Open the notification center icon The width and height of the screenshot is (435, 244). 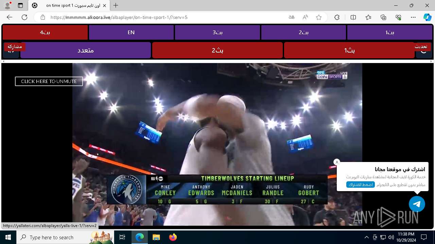point(424,237)
